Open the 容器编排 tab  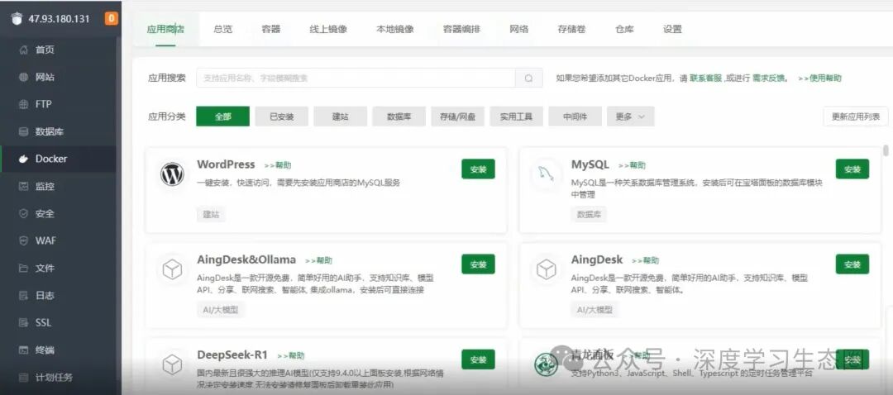click(461, 29)
